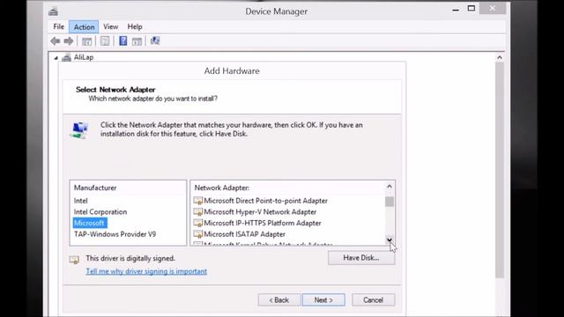Select TAP-Windows Provider V9 manufacturer
This screenshot has height=317, width=564.
point(115,234)
